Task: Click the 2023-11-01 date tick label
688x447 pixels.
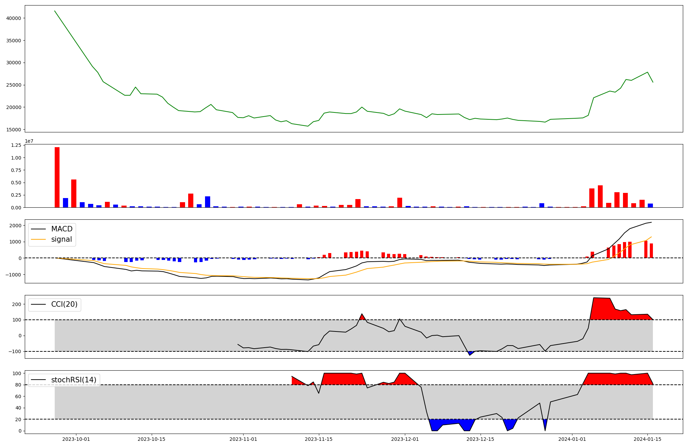Action: point(243,439)
